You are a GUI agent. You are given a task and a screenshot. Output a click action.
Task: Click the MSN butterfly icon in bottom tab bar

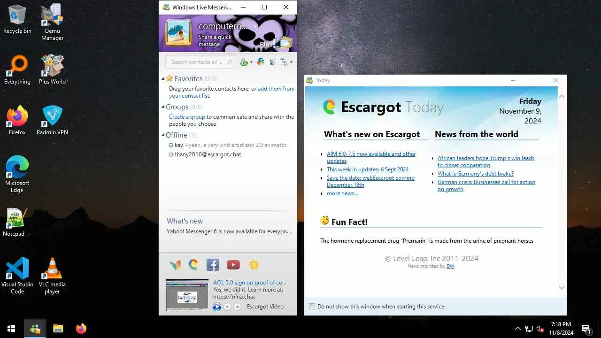pyautogui.click(x=175, y=265)
